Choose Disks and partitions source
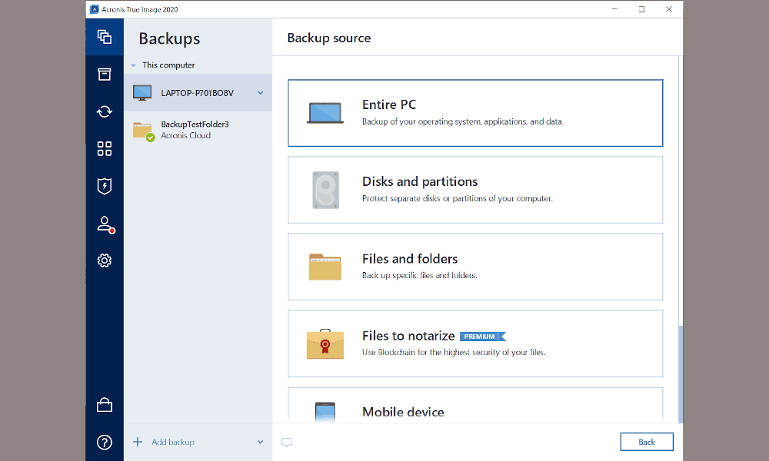The width and height of the screenshot is (769, 461). pos(475,190)
